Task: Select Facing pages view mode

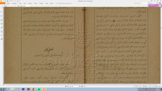Action: [138, 86]
